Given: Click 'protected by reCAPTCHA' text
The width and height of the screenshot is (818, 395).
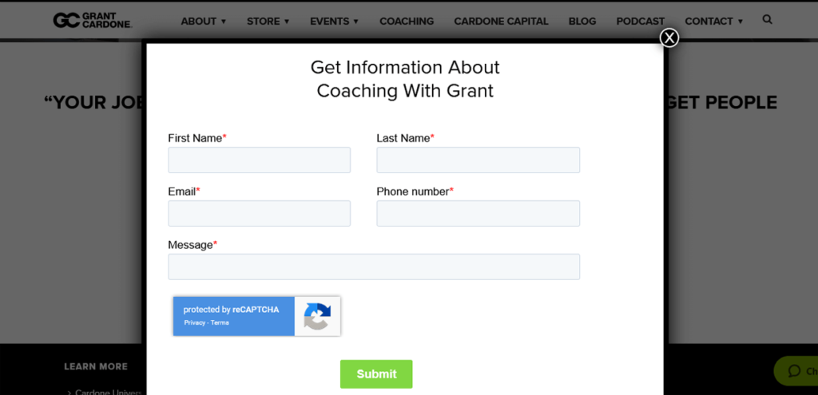Looking at the screenshot, I should coord(231,310).
